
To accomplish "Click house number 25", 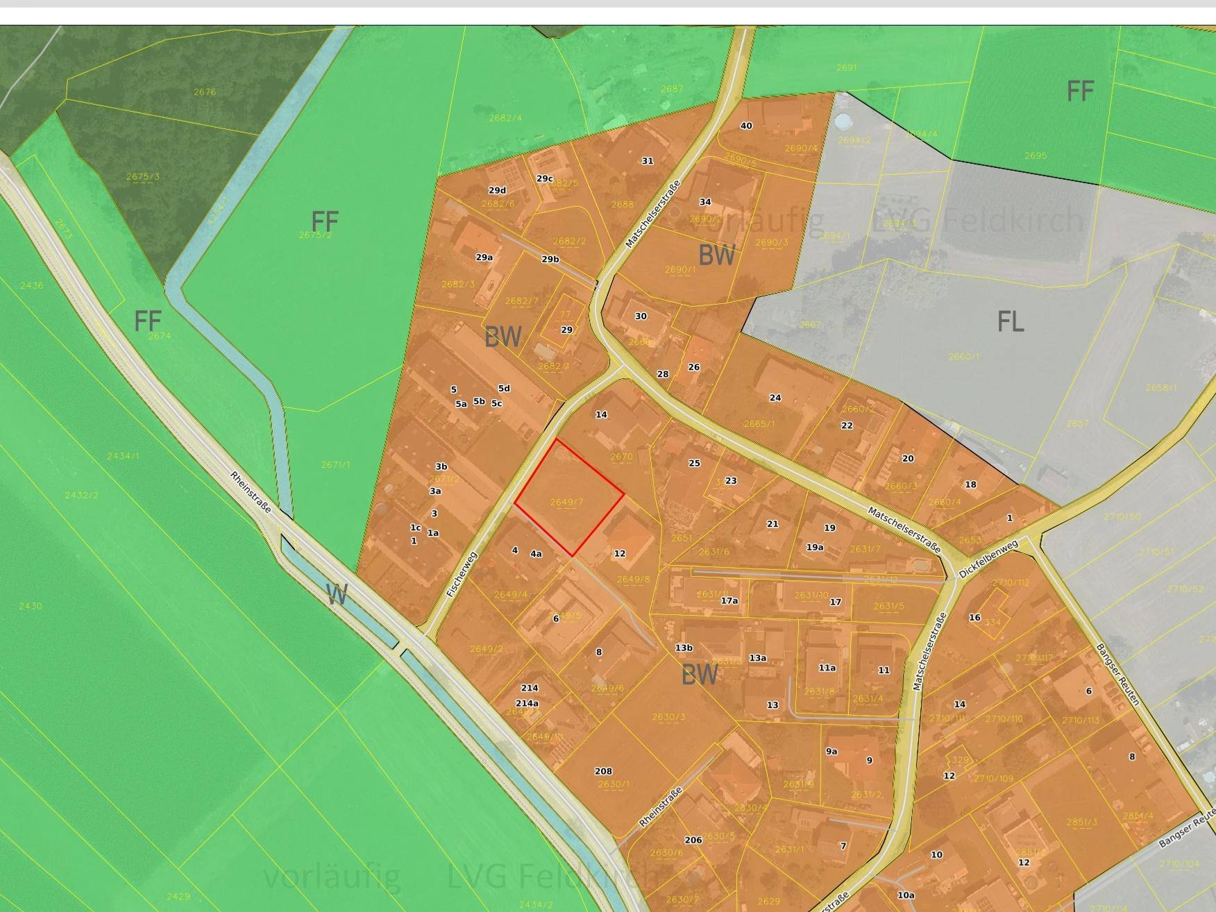I will click(694, 464).
